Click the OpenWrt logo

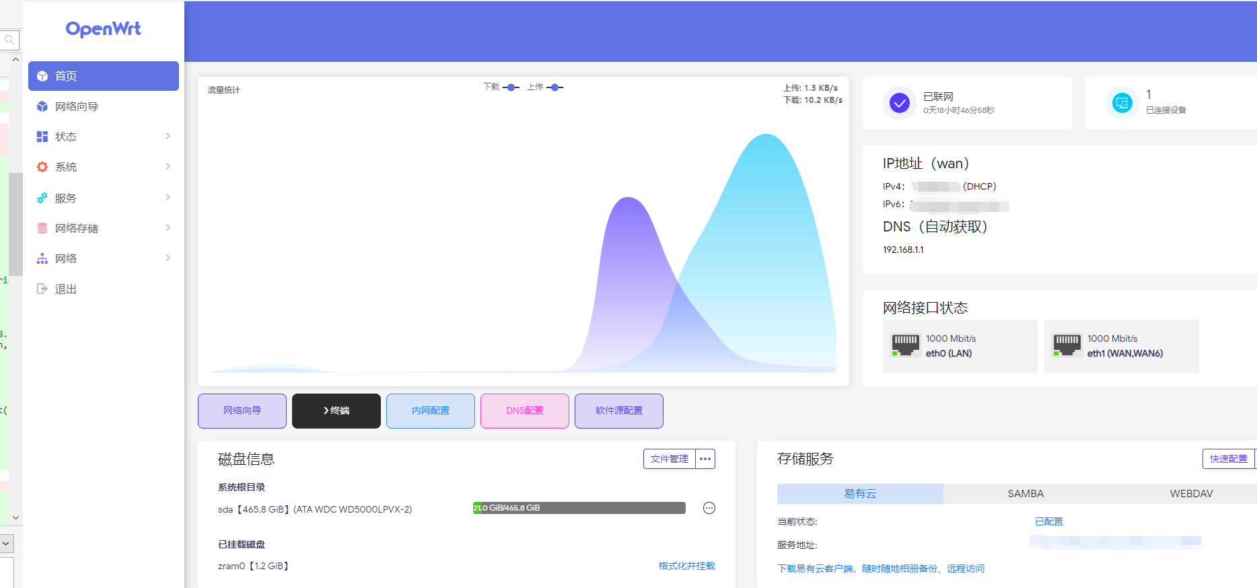(x=103, y=29)
